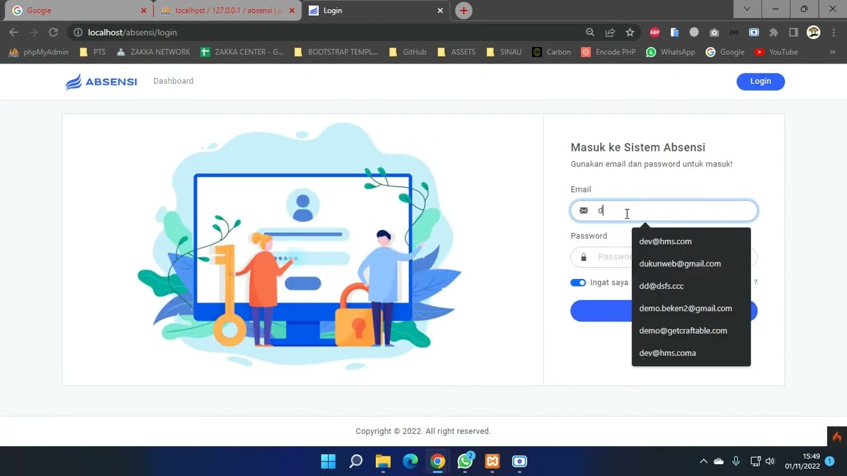The image size is (847, 476).
Task: Open the WhatsApp bookmark
Action: click(x=670, y=52)
